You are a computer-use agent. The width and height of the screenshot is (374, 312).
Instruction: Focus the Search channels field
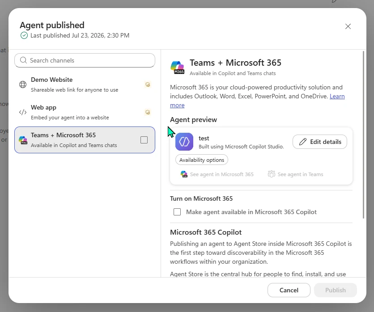(x=85, y=60)
